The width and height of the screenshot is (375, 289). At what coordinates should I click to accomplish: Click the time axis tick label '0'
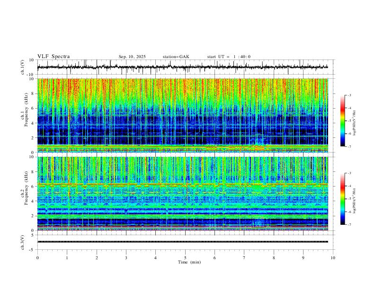(37, 258)
